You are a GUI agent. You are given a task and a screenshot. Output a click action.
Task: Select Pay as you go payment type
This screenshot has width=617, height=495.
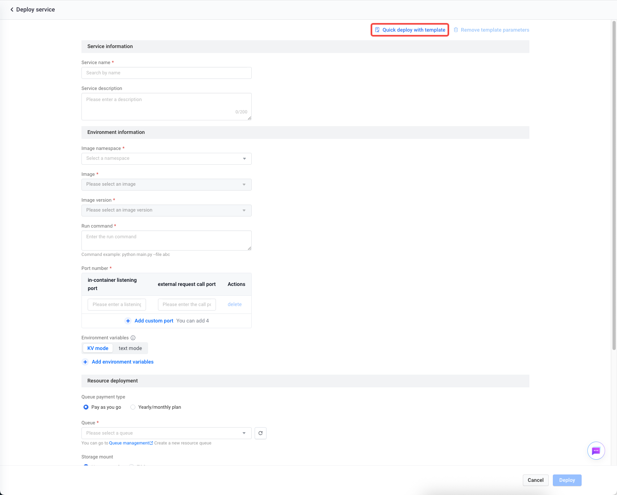(x=86, y=407)
